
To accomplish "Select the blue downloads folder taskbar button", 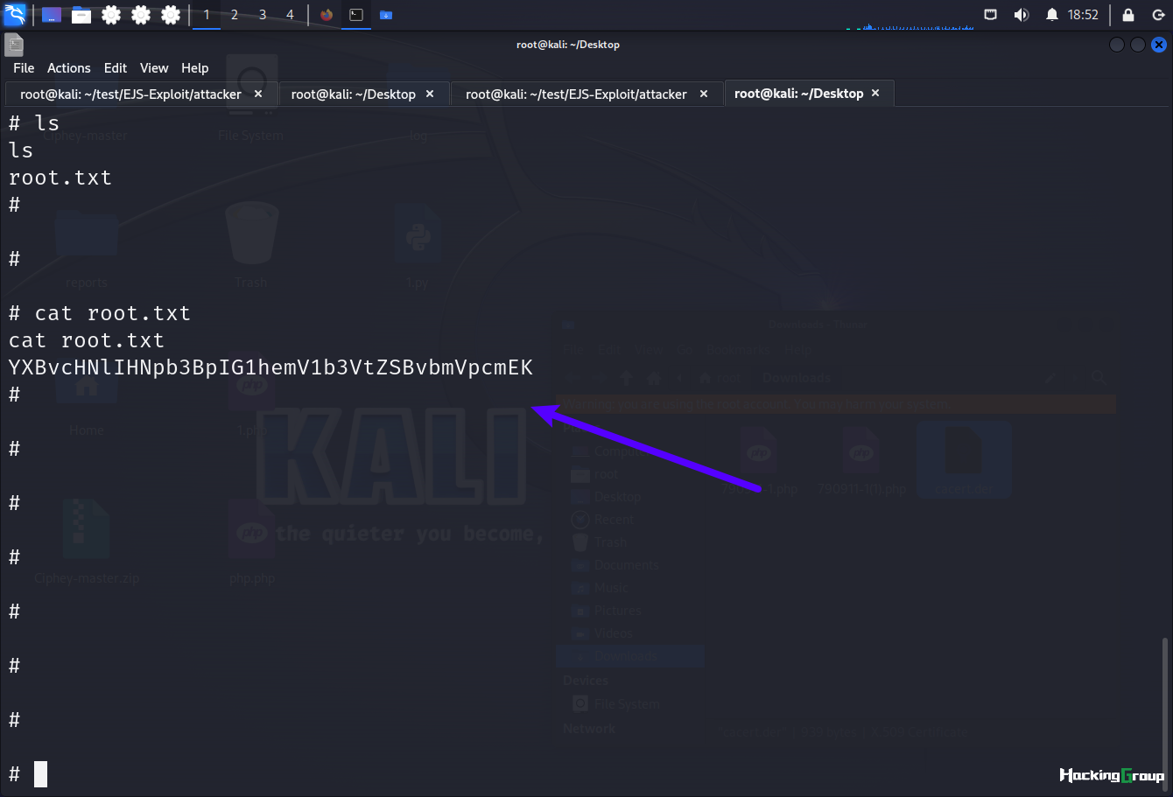I will (x=386, y=15).
